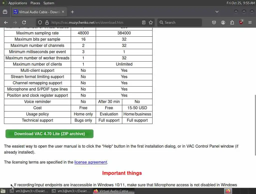Click the clock showing Fri Oct 25
256x194 pixels.
tap(241, 3)
